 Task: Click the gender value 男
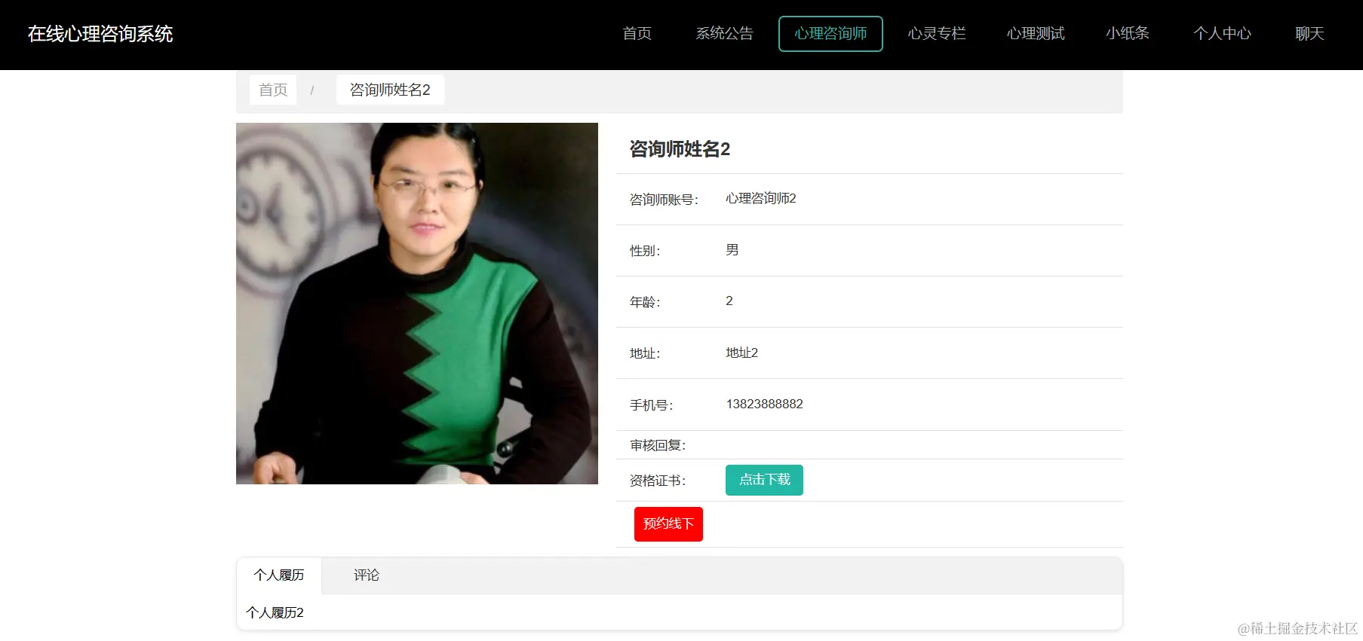click(x=732, y=250)
